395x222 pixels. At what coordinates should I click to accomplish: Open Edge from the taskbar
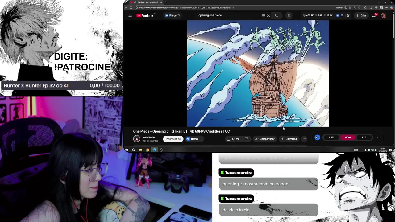point(154,150)
